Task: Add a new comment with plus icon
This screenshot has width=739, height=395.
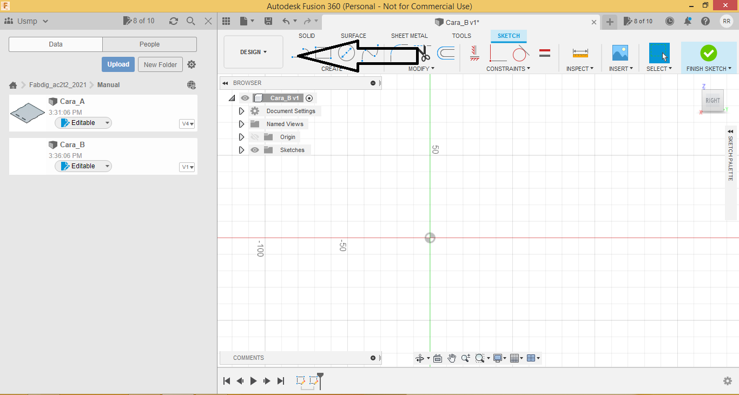Action: coord(373,358)
